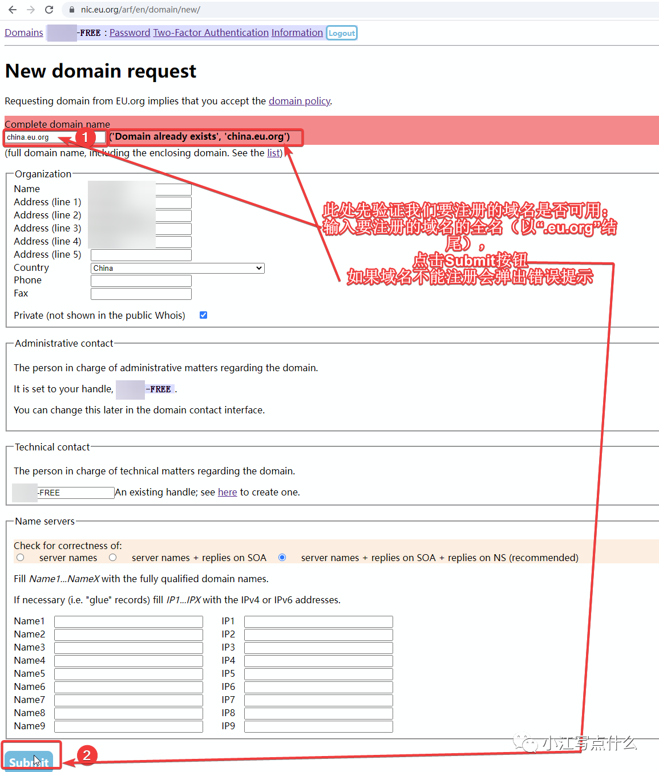Open the Password link
The width and height of the screenshot is (659, 772).
130,32
